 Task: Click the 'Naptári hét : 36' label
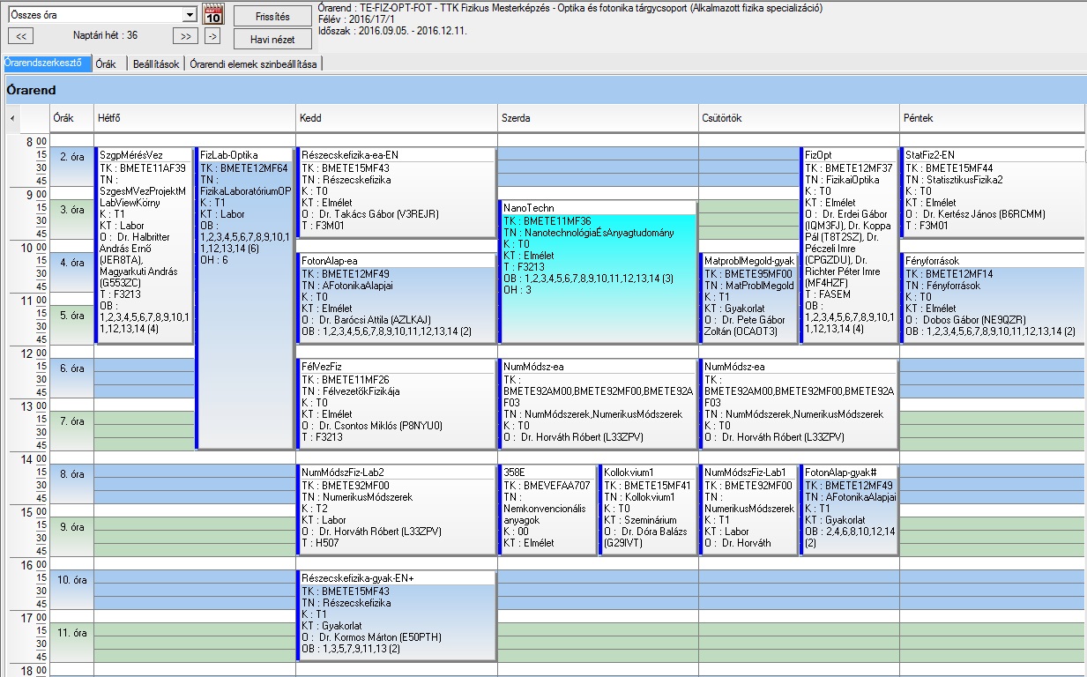105,35
